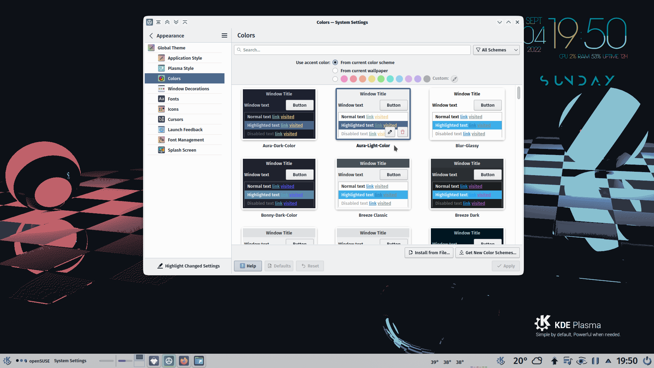
Task: Switch desktops using the taskbar pager
Action: click(139, 361)
